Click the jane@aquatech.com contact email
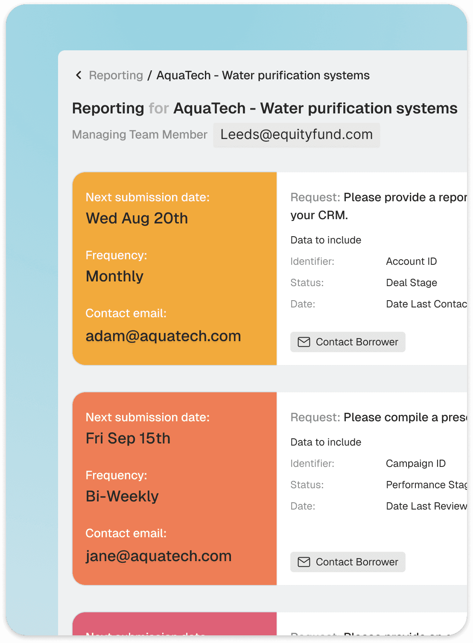473x643 pixels. tap(158, 556)
